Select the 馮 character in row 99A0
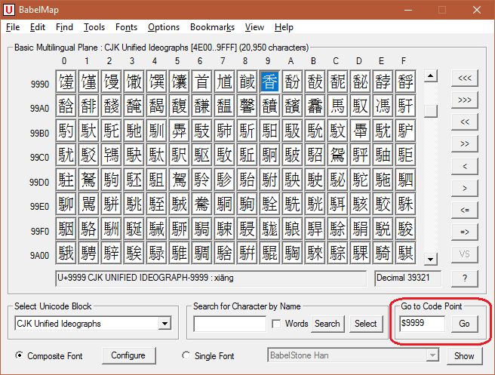 383,106
